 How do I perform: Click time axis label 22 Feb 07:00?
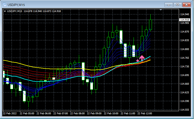pos(61,113)
